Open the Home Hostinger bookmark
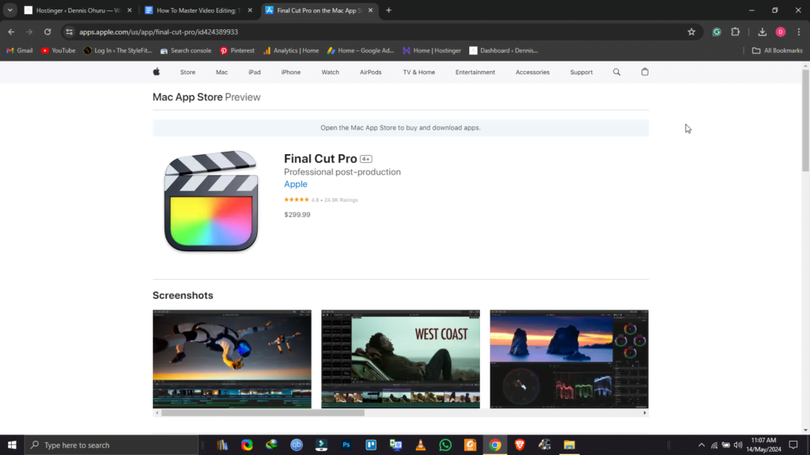Image resolution: width=810 pixels, height=455 pixels. tap(432, 51)
